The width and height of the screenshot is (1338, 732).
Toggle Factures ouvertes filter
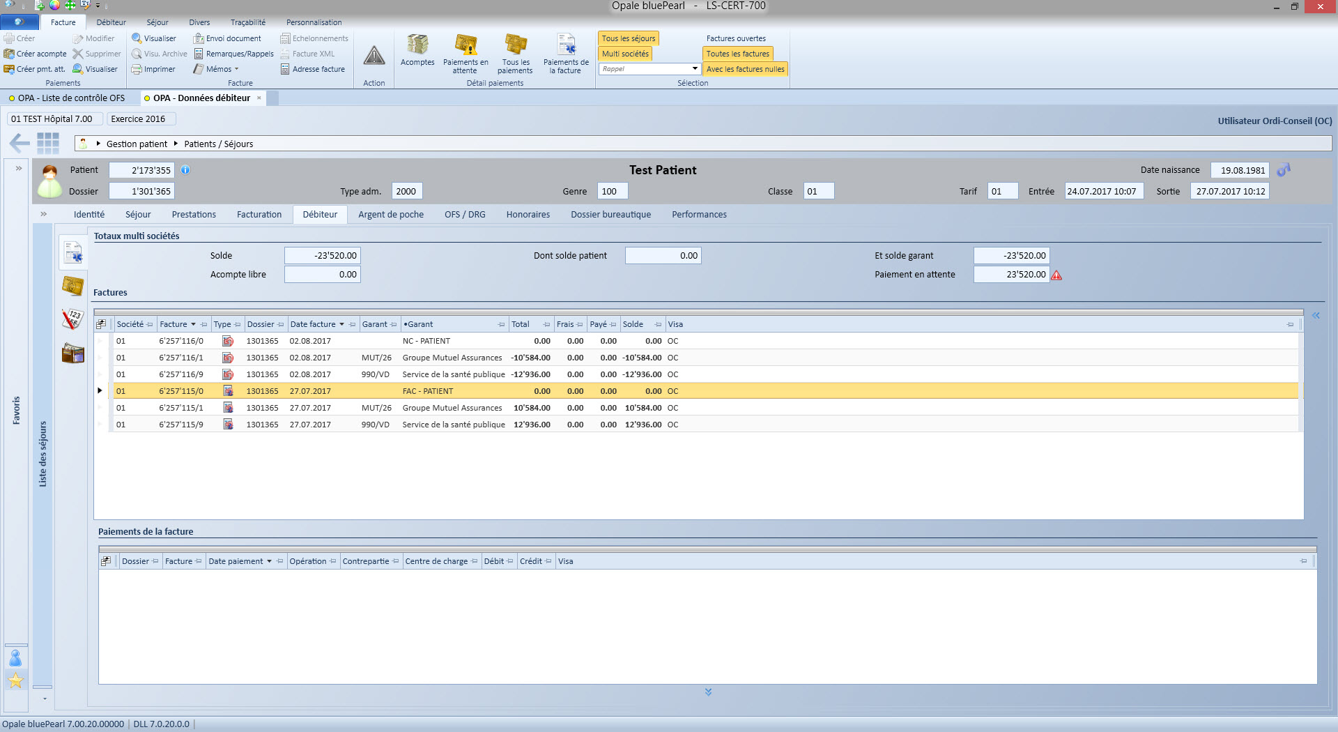tap(736, 38)
